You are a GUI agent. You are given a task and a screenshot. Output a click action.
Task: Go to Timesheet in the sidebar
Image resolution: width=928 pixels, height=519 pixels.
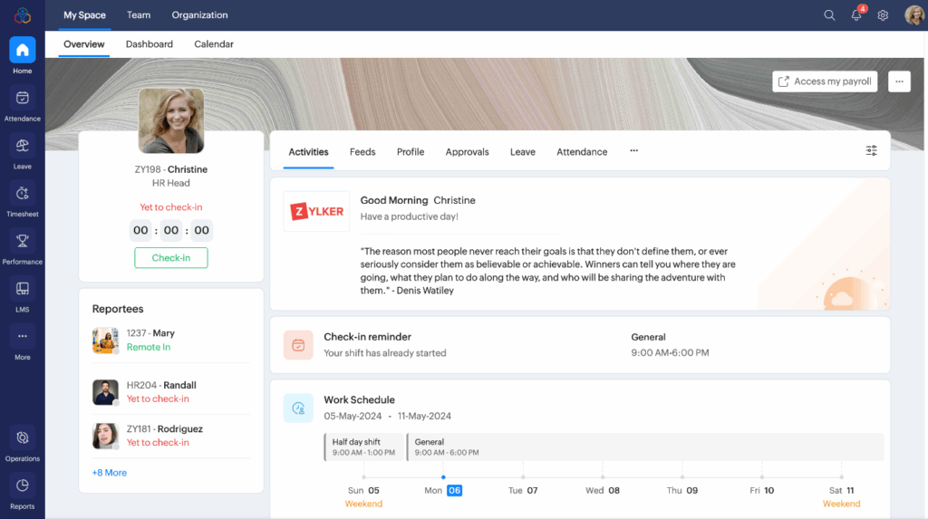(x=23, y=193)
